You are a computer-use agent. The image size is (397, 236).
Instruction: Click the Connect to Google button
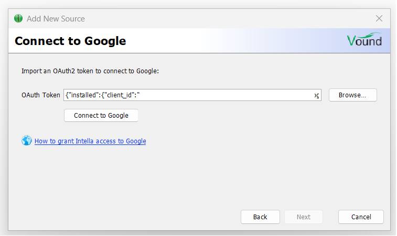[101, 116]
